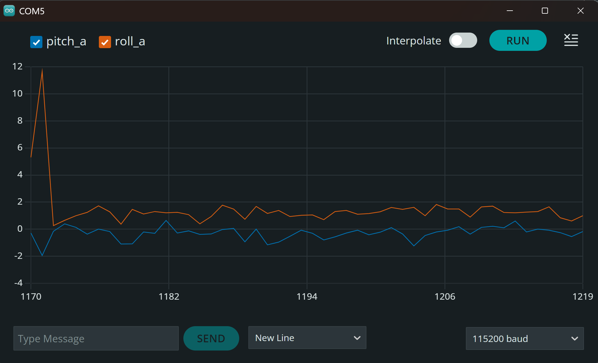Minimize the COM5 plotter window

click(x=510, y=11)
